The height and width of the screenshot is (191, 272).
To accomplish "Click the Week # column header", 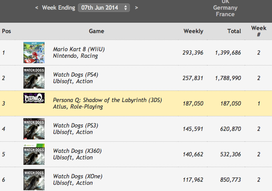I will click(258, 31).
